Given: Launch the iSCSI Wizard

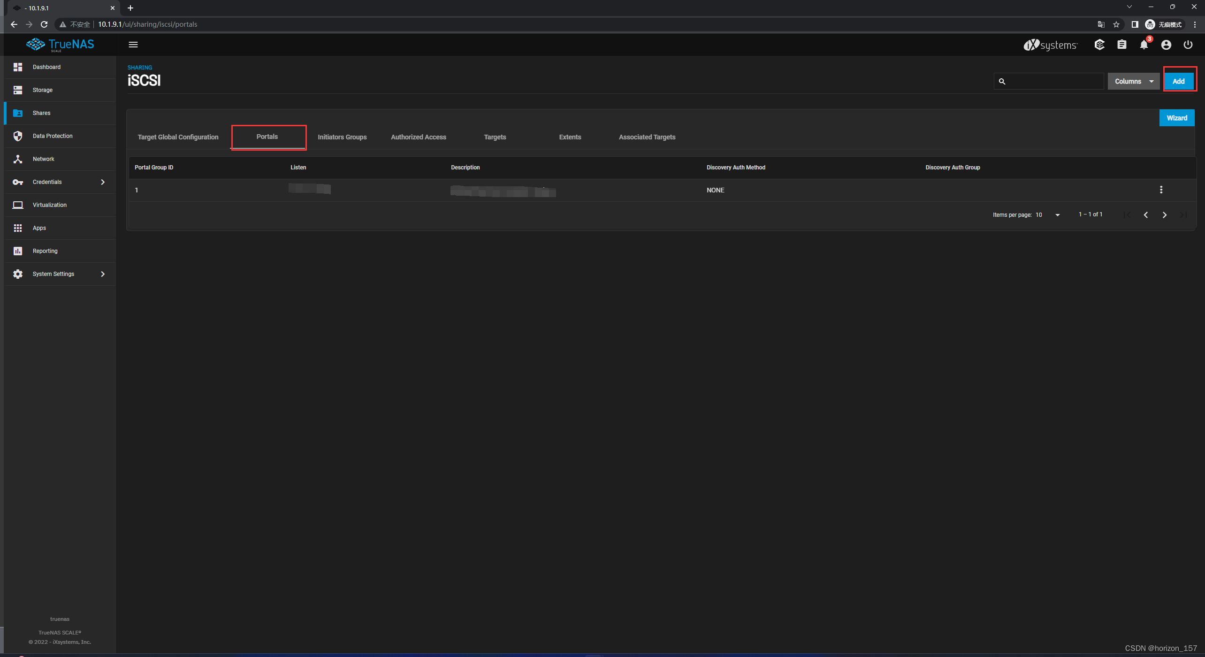Looking at the screenshot, I should 1176,118.
